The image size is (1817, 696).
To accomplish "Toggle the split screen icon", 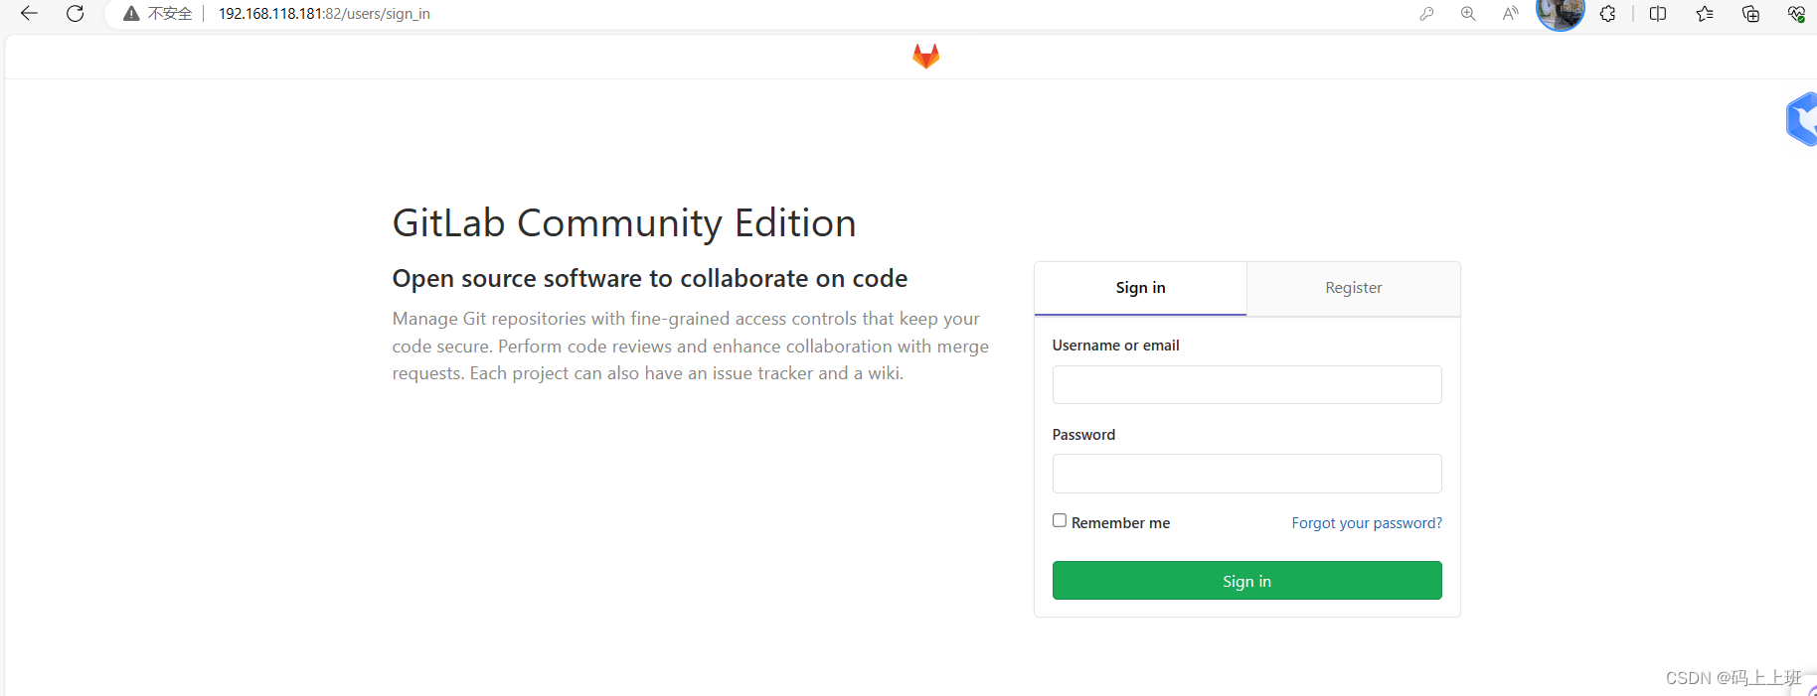I will coord(1658,14).
